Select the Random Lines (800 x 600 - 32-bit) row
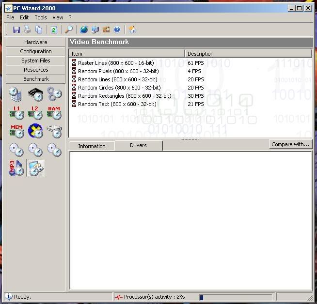Screen dimensions: 317x304 pos(190,79)
